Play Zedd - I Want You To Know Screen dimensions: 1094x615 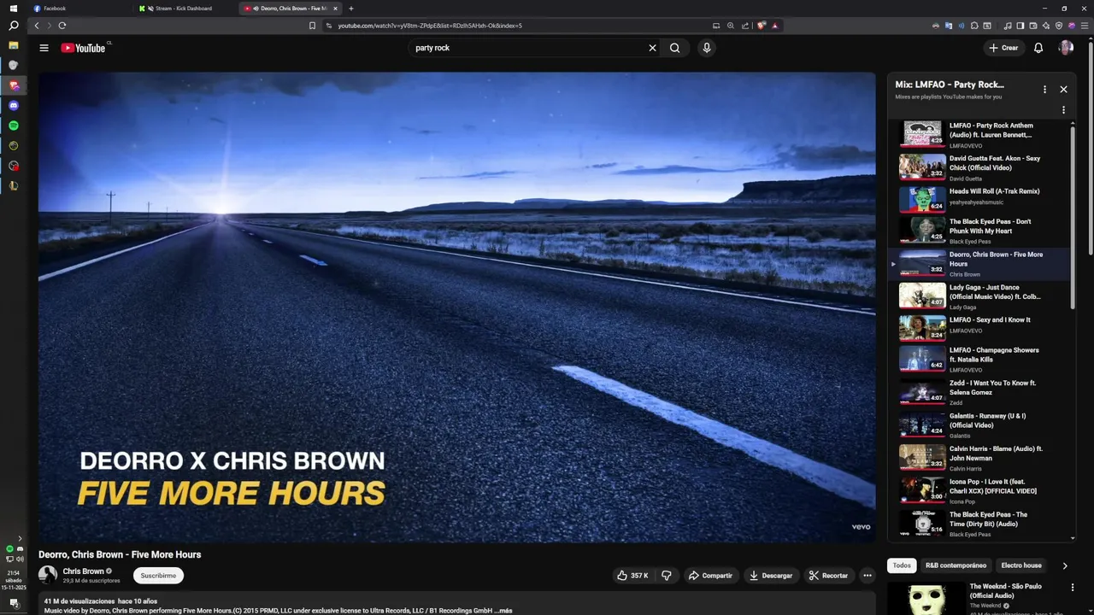pos(980,393)
